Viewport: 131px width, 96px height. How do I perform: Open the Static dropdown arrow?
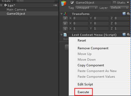(x=128, y=2)
